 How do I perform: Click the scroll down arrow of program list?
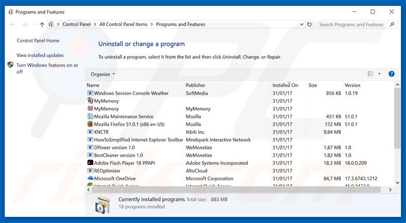(x=397, y=182)
